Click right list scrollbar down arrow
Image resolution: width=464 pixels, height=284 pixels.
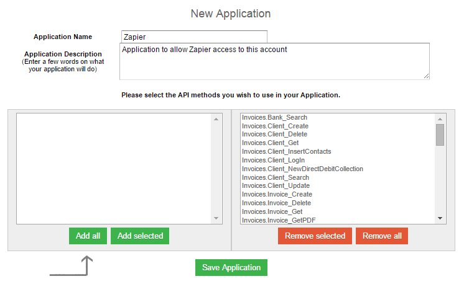[440, 218]
